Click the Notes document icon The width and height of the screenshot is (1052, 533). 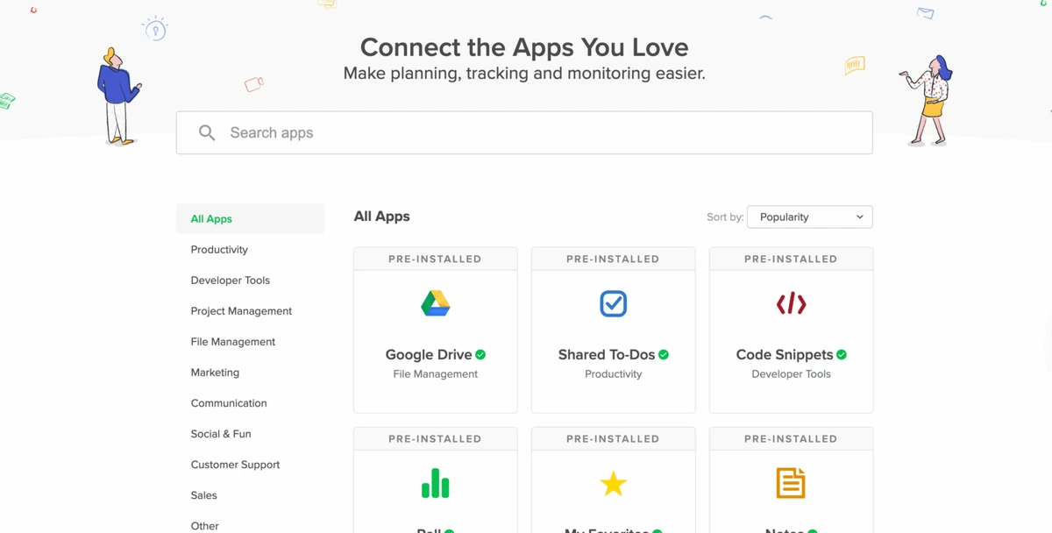tap(790, 483)
